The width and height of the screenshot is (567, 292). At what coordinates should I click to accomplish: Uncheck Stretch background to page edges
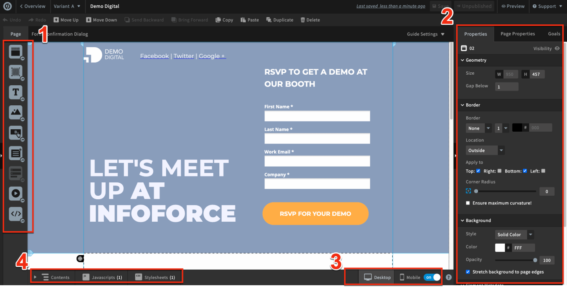pos(468,272)
